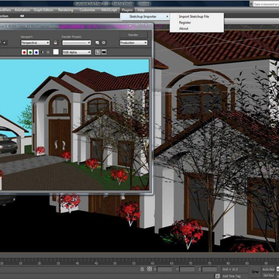
Task: Toggle the alpha channel display icon
Action: [43, 52]
